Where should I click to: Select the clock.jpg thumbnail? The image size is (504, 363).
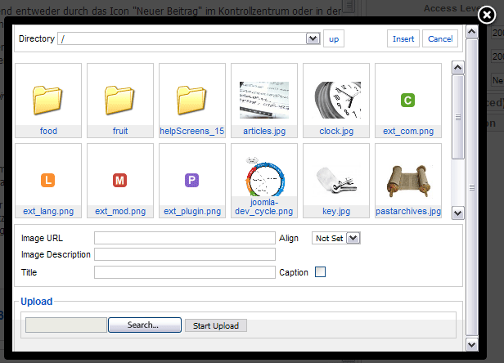tap(337, 100)
